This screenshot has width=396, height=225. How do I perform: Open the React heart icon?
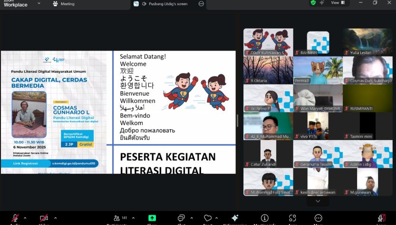tap(207, 218)
